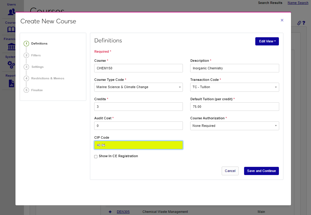Open the Reports document icon

pyautogui.click(x=12, y=83)
